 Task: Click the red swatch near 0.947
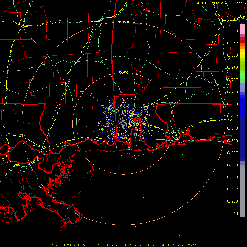click(242, 41)
